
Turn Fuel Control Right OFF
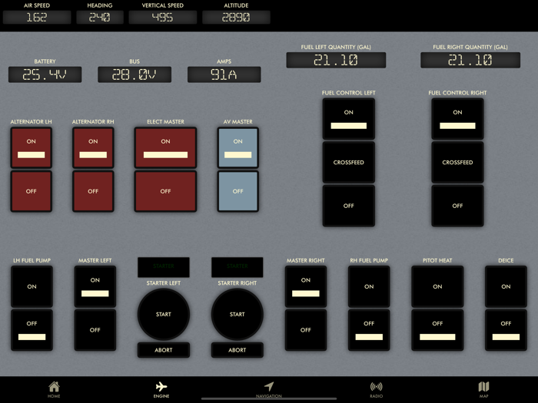(457, 206)
